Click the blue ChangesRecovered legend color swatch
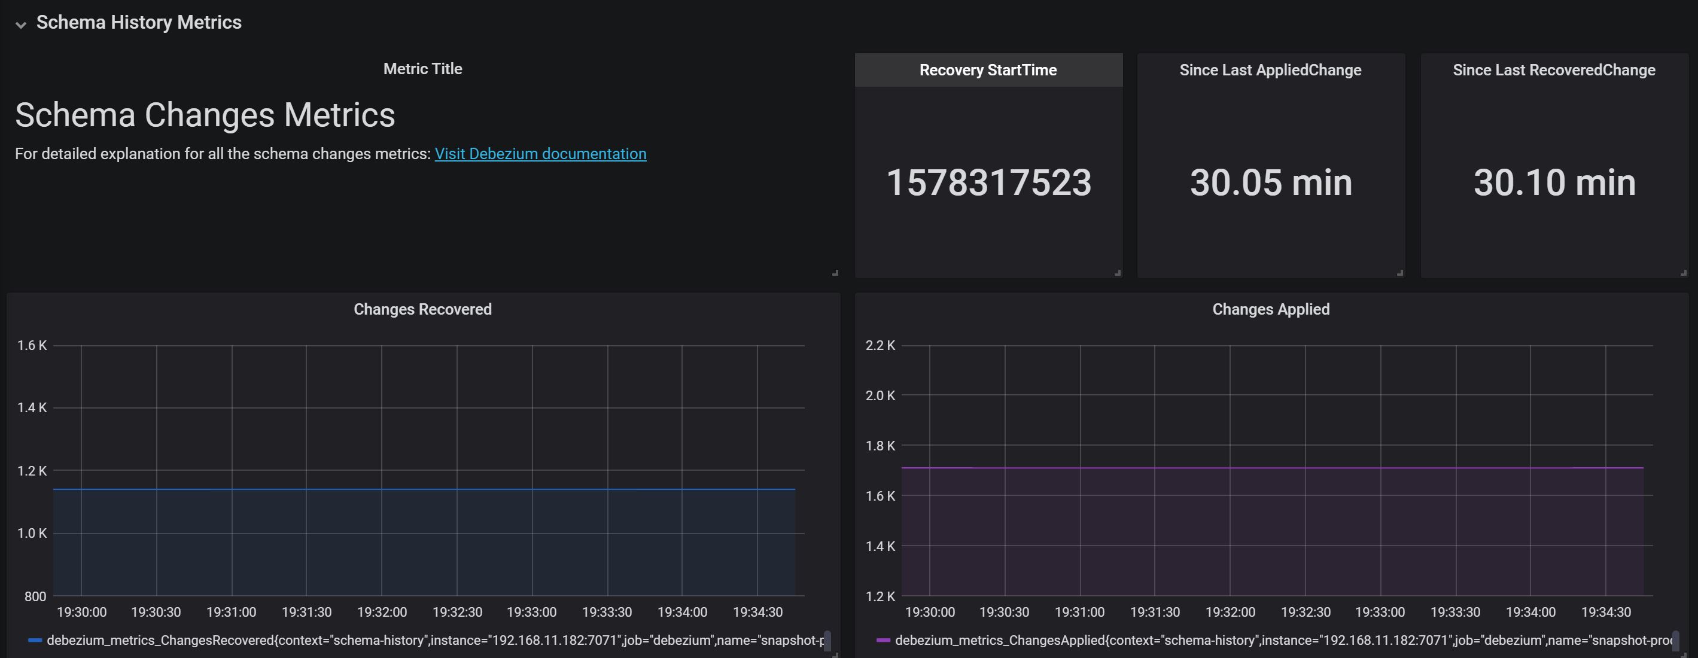Viewport: 1698px width, 658px height. pos(35,640)
